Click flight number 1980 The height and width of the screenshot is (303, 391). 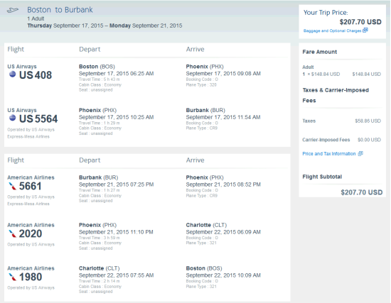click(x=31, y=277)
